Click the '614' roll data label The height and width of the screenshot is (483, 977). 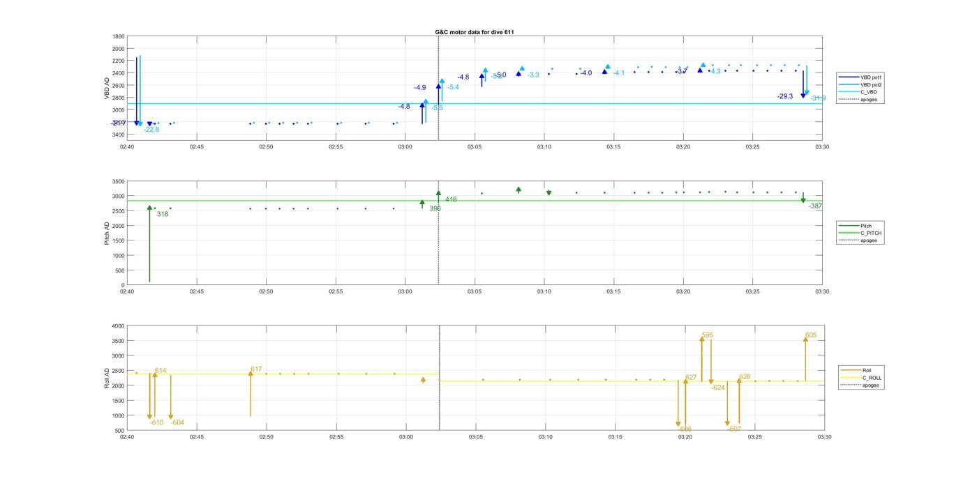tap(161, 371)
